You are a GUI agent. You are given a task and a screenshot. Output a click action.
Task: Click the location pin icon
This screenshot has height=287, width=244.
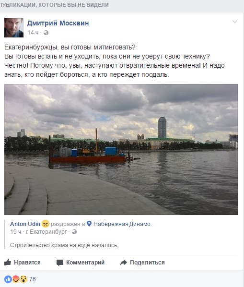coord(89,224)
